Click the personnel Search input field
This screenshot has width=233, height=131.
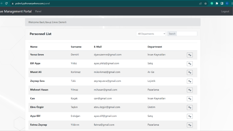187,34
